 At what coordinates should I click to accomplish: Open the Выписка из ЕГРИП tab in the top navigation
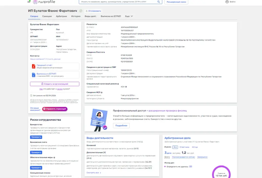tap(111, 16)
